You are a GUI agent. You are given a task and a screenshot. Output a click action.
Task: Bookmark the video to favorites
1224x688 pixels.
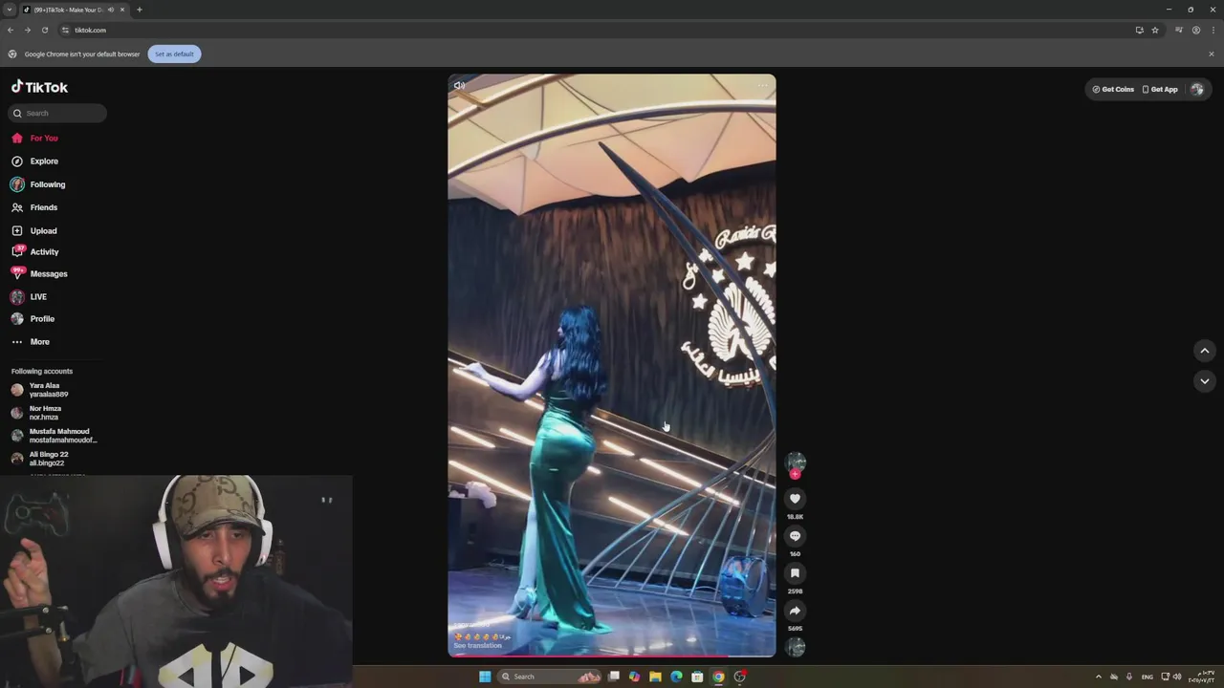point(795,573)
